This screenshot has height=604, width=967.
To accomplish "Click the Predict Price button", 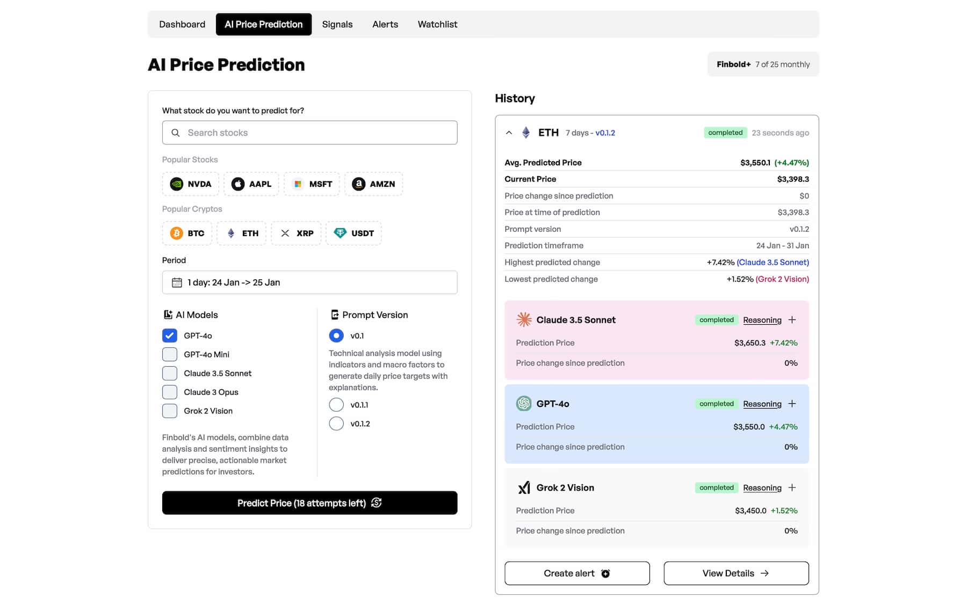I will tap(309, 503).
